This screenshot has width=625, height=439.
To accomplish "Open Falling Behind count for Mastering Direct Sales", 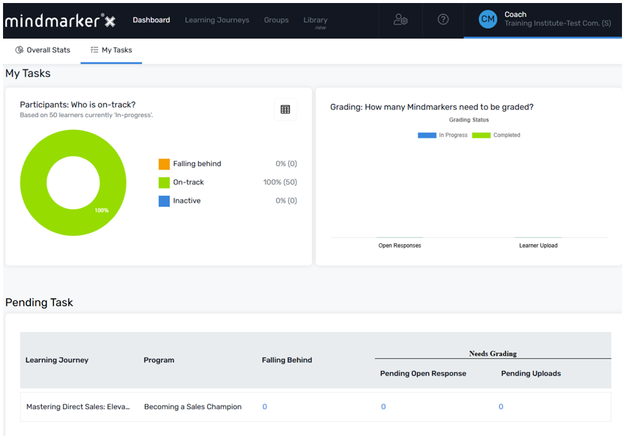I will [x=264, y=407].
